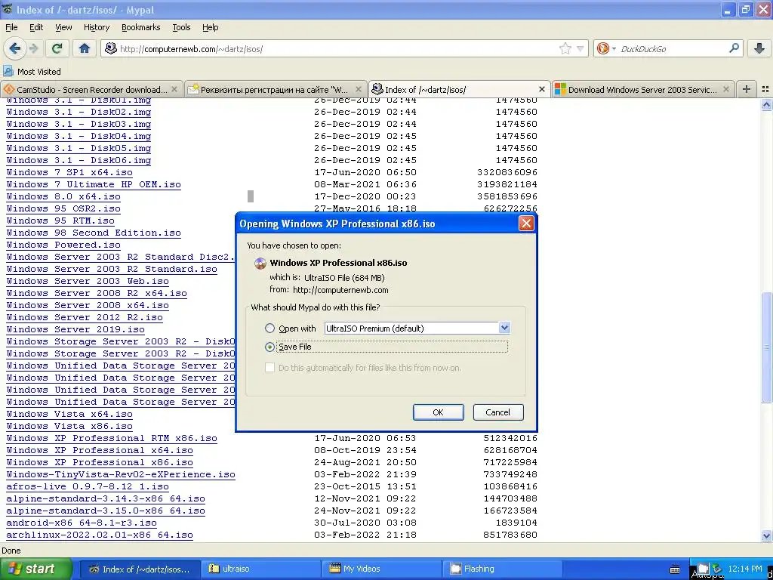Switch to ultraiso taskbar window
The image size is (773, 580).
[x=261, y=569]
